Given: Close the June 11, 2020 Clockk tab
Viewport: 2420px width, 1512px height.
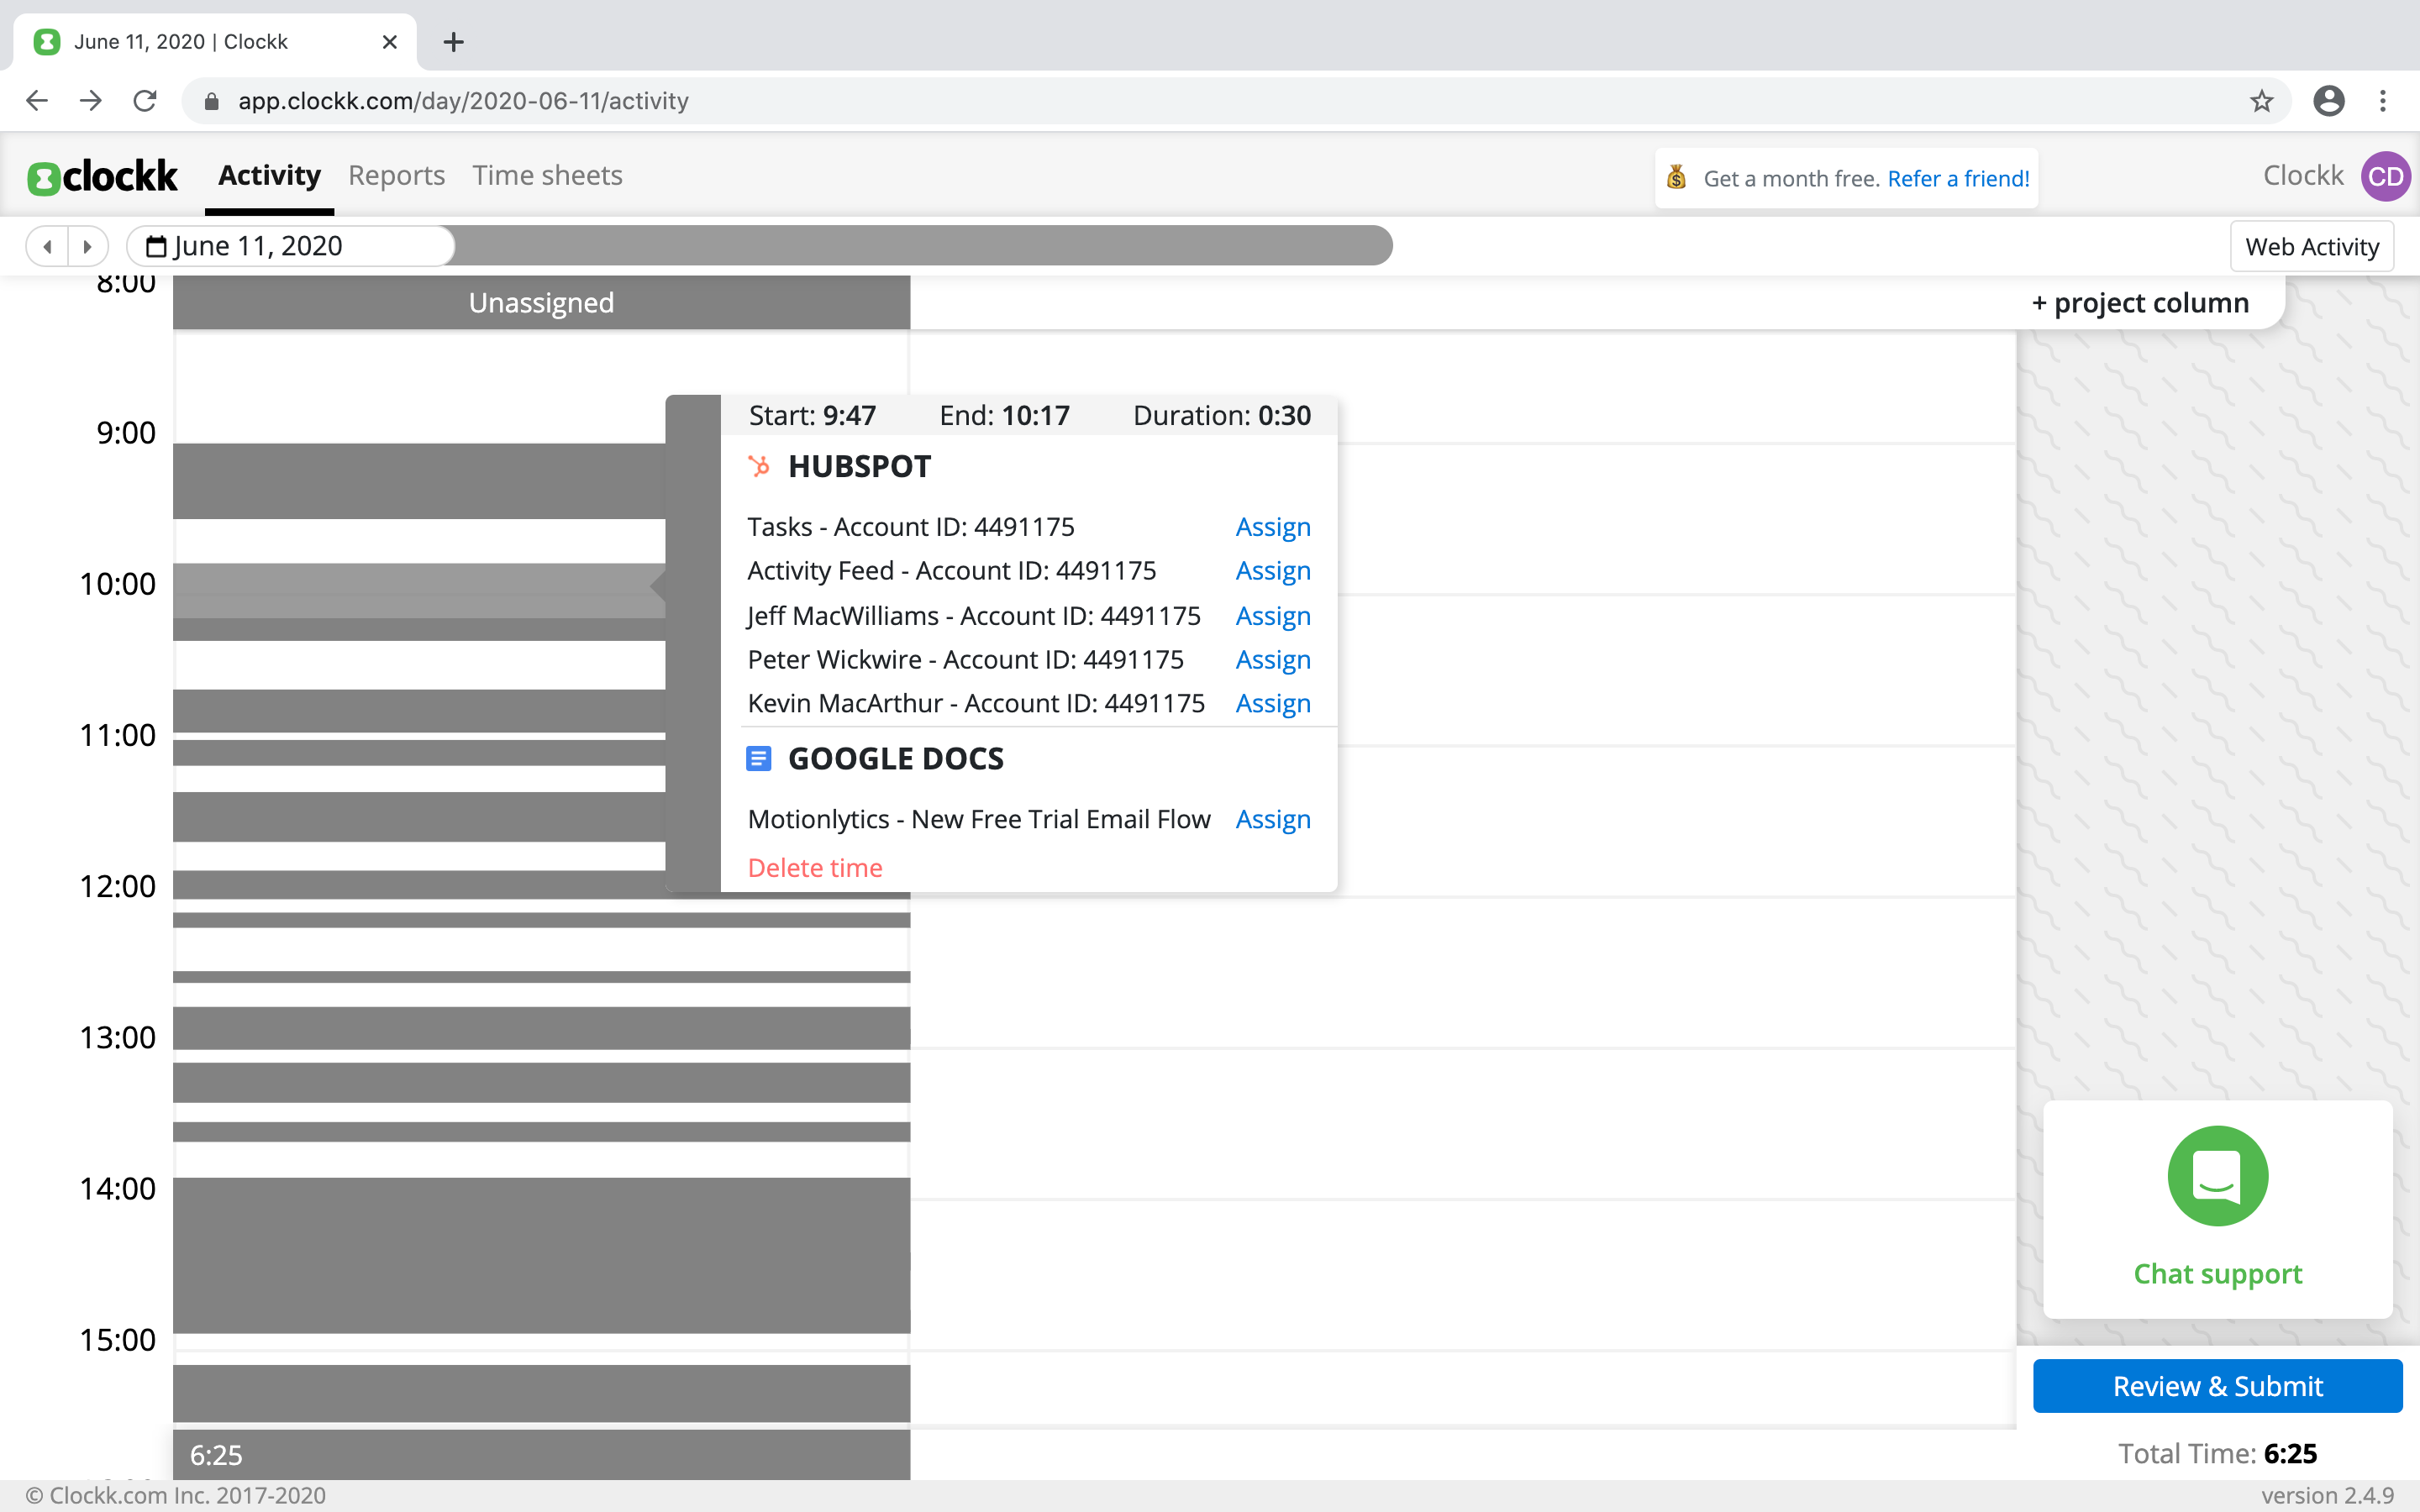Looking at the screenshot, I should point(390,42).
